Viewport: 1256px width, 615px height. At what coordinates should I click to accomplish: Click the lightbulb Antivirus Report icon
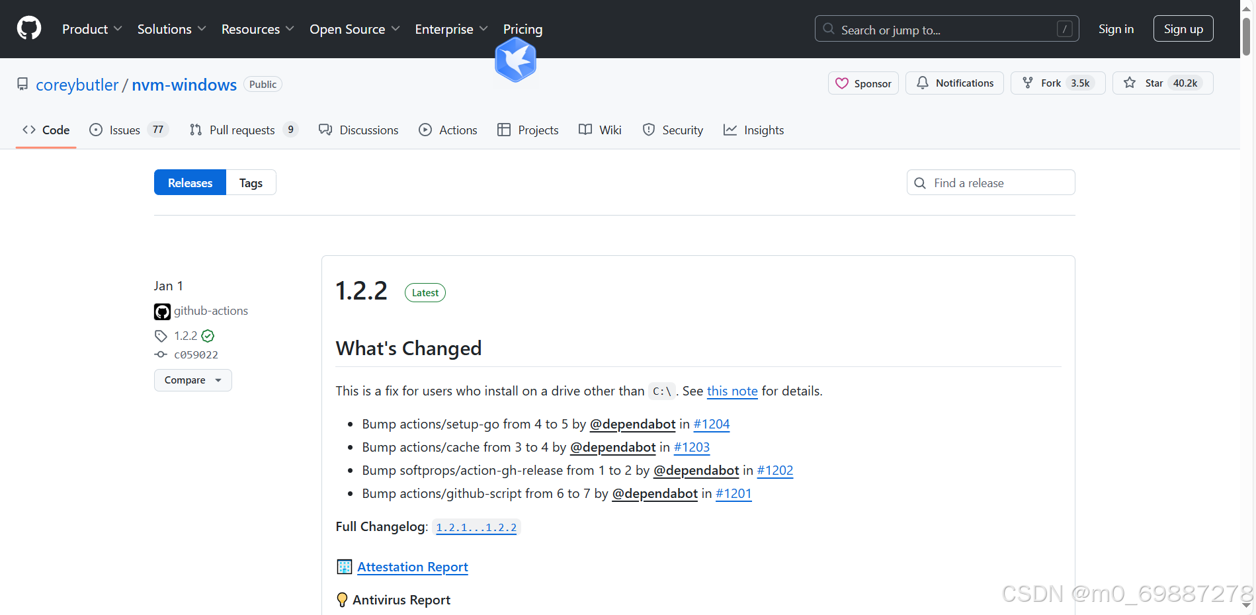[342, 600]
